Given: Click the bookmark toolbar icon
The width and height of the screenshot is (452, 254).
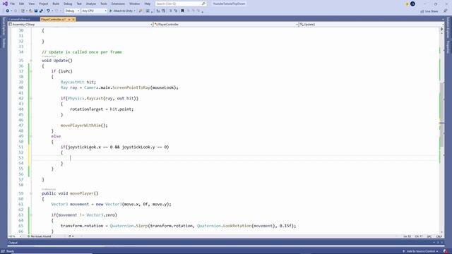Looking at the screenshot, I should pos(182,11).
